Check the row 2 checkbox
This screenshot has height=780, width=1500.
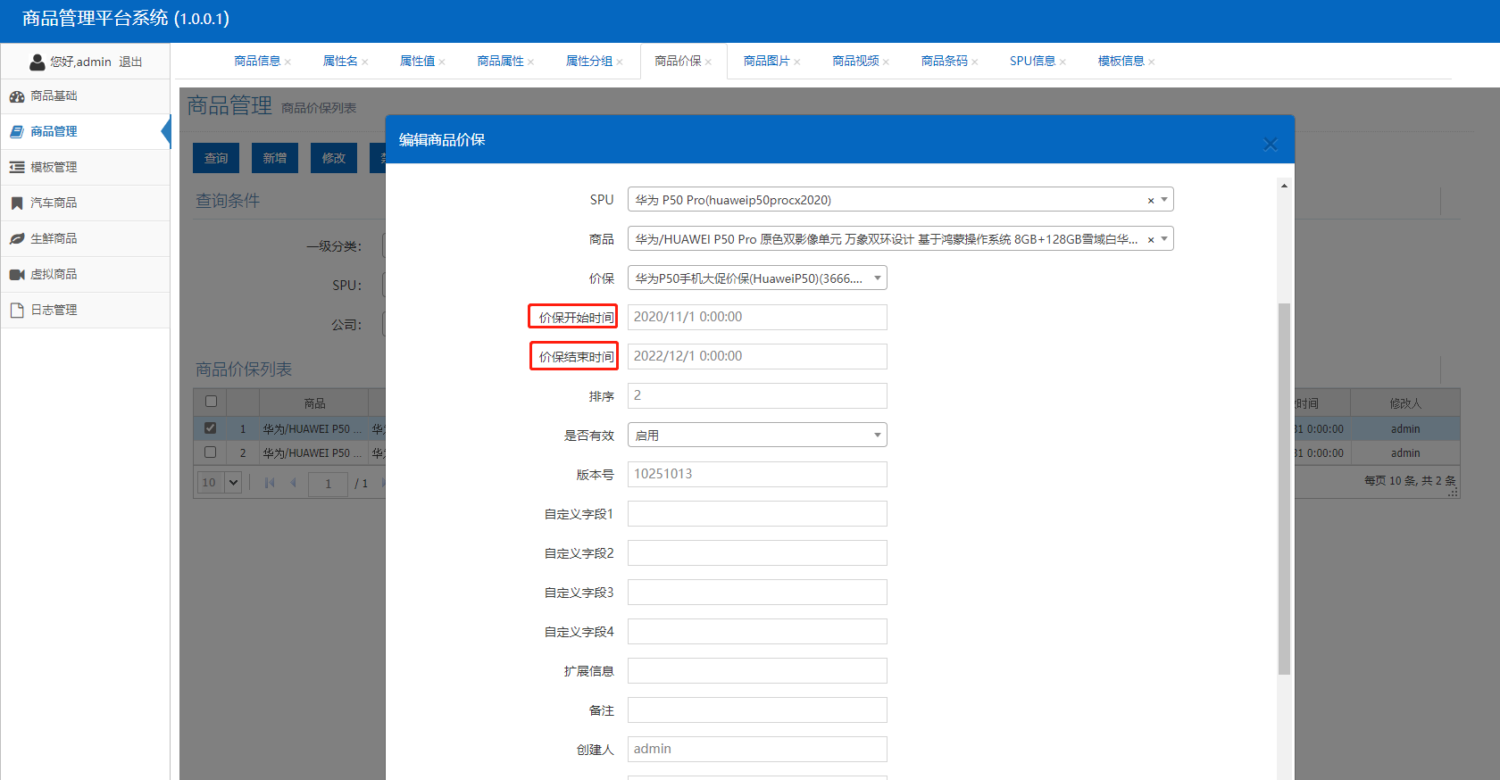pos(210,452)
